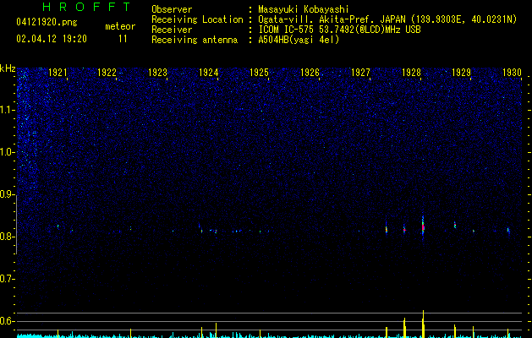Click the 1928 time axis label

pos(411,73)
